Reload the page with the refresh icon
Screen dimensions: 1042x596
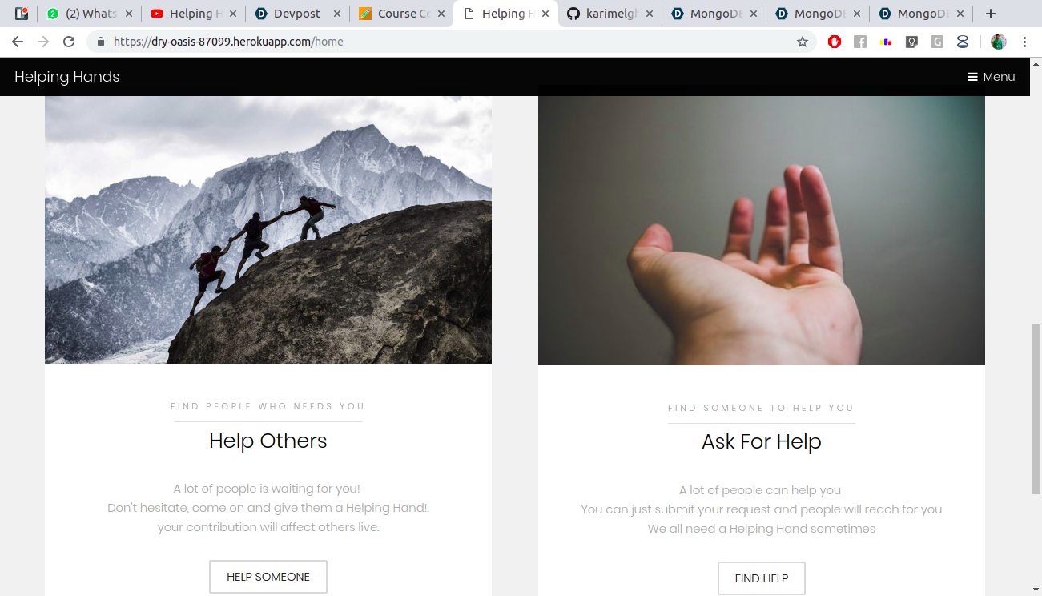(x=69, y=42)
